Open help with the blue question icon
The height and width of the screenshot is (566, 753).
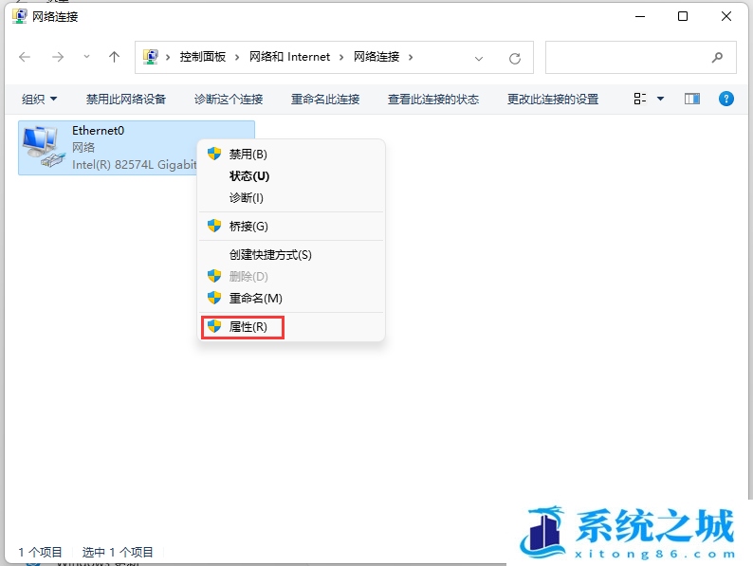726,99
